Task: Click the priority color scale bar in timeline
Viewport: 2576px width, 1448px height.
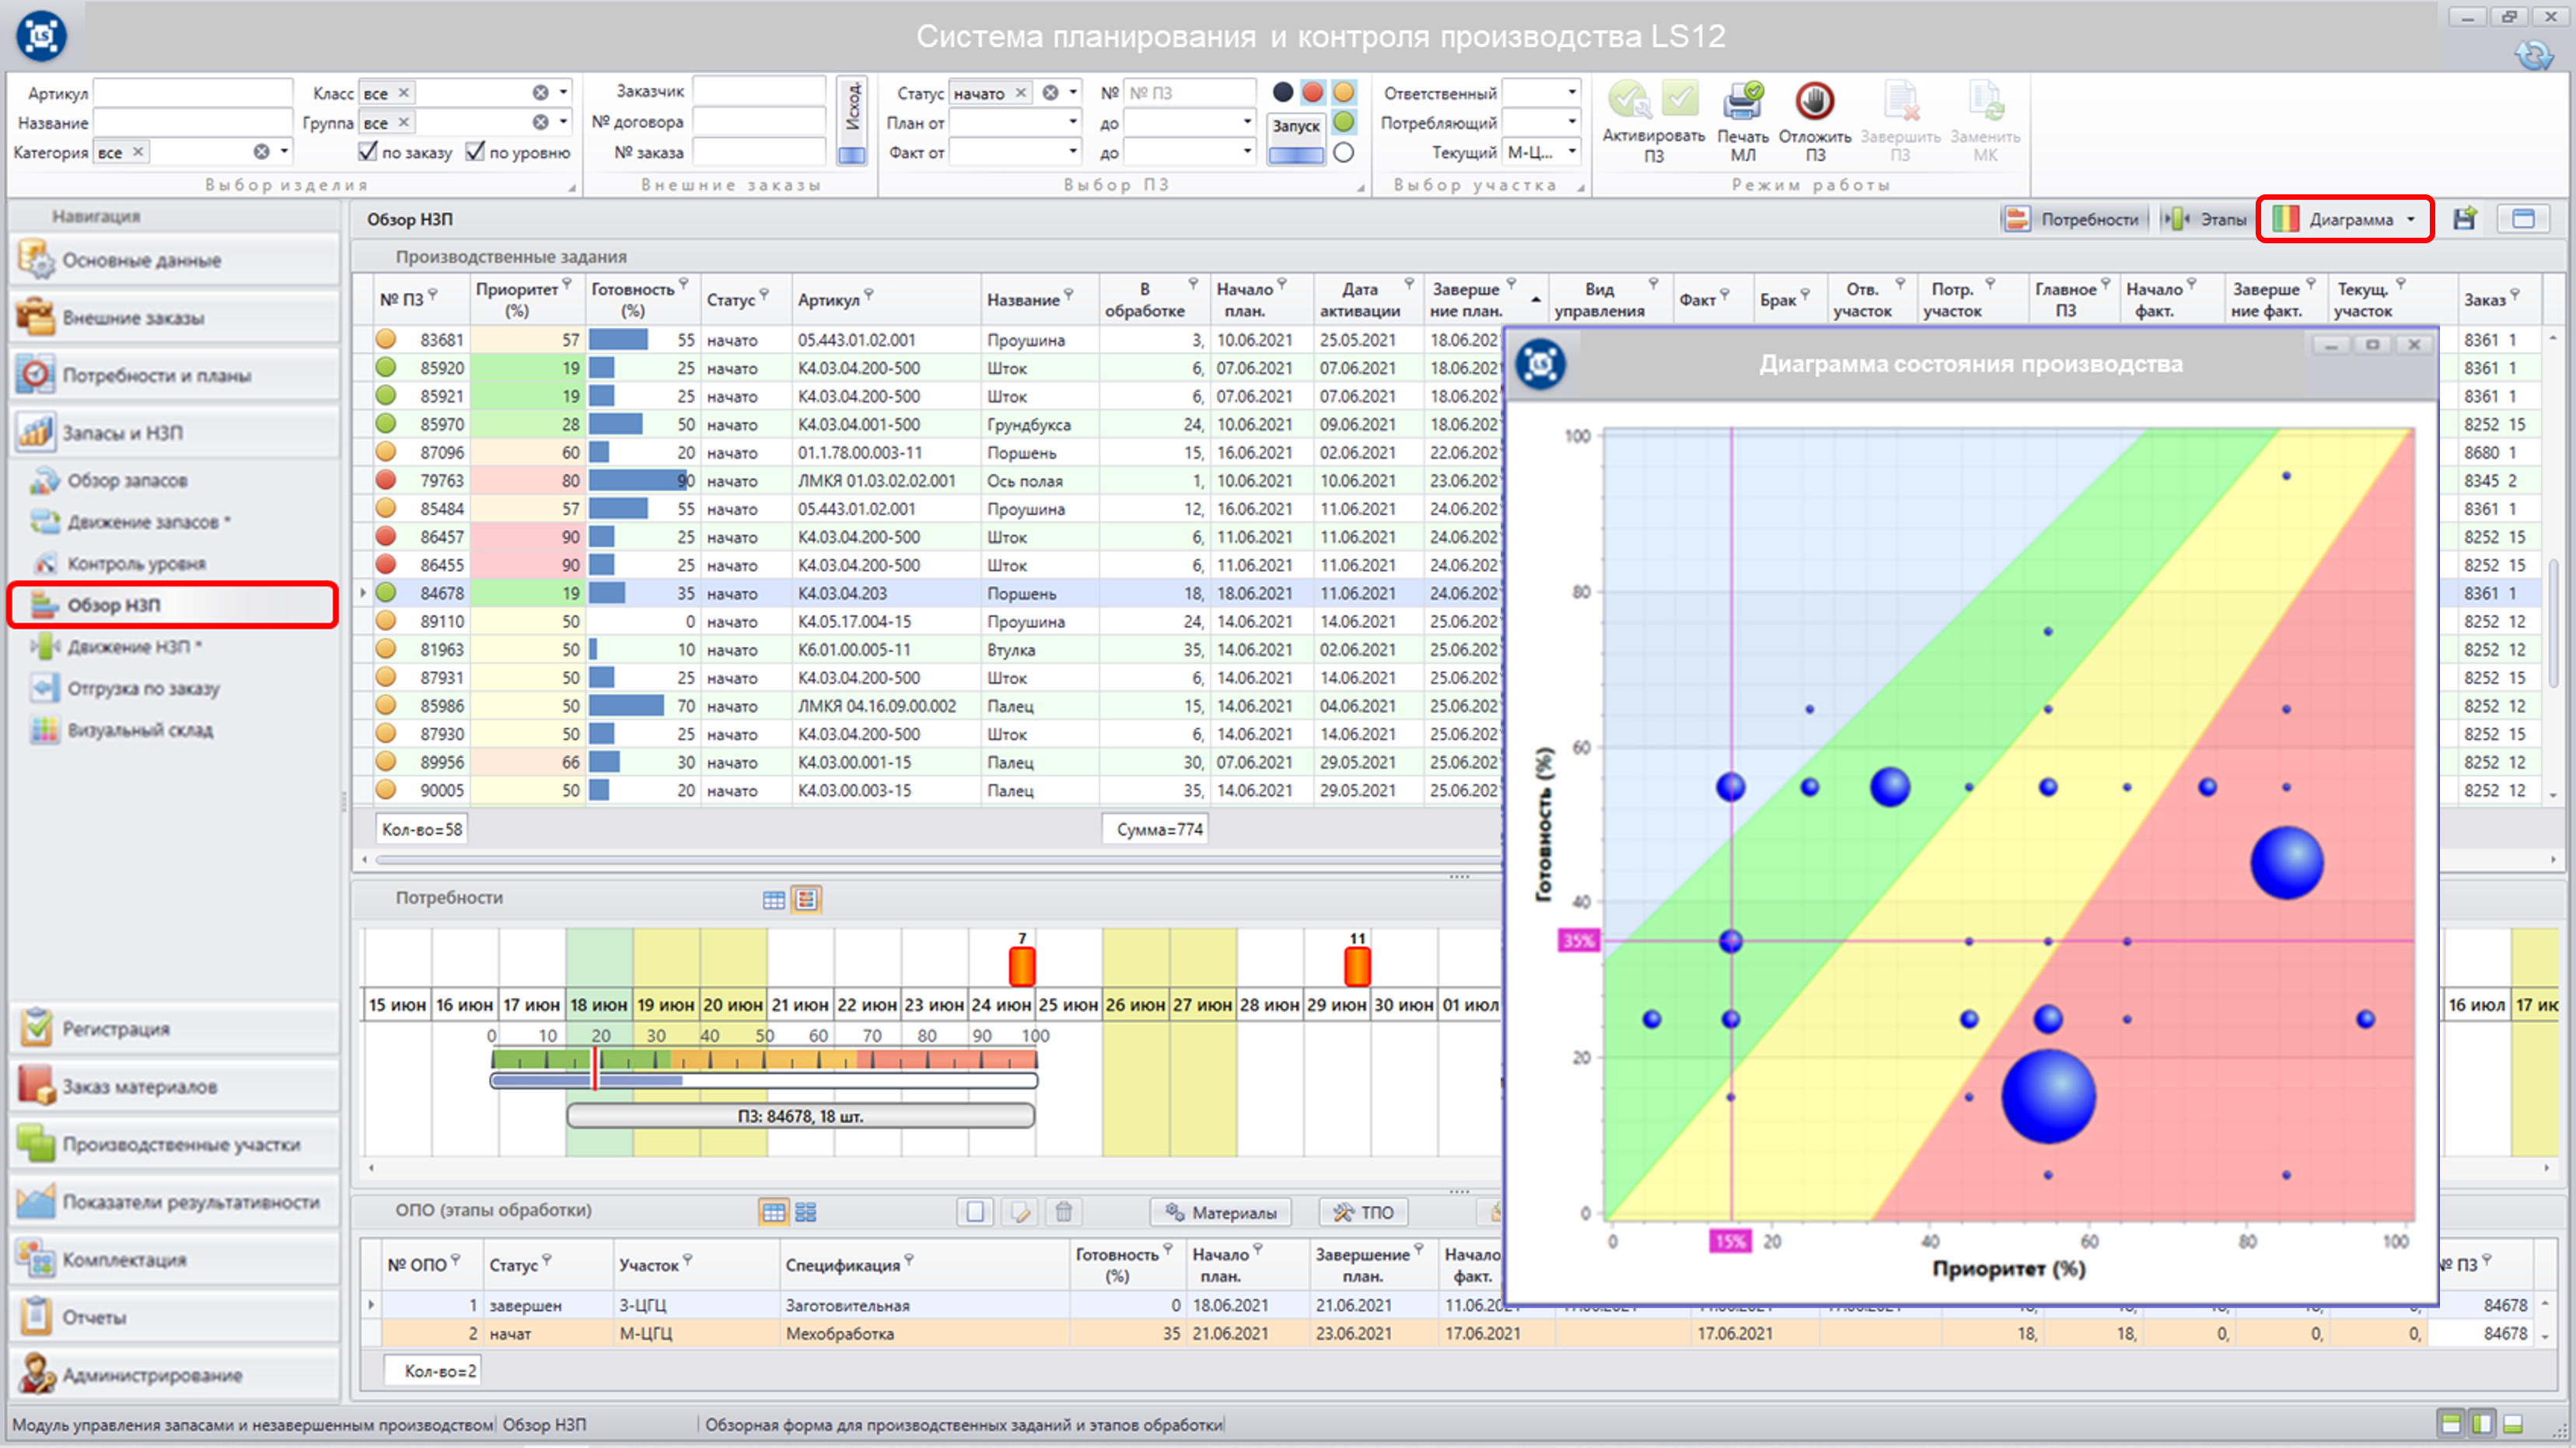Action: pyautogui.click(x=764, y=1059)
